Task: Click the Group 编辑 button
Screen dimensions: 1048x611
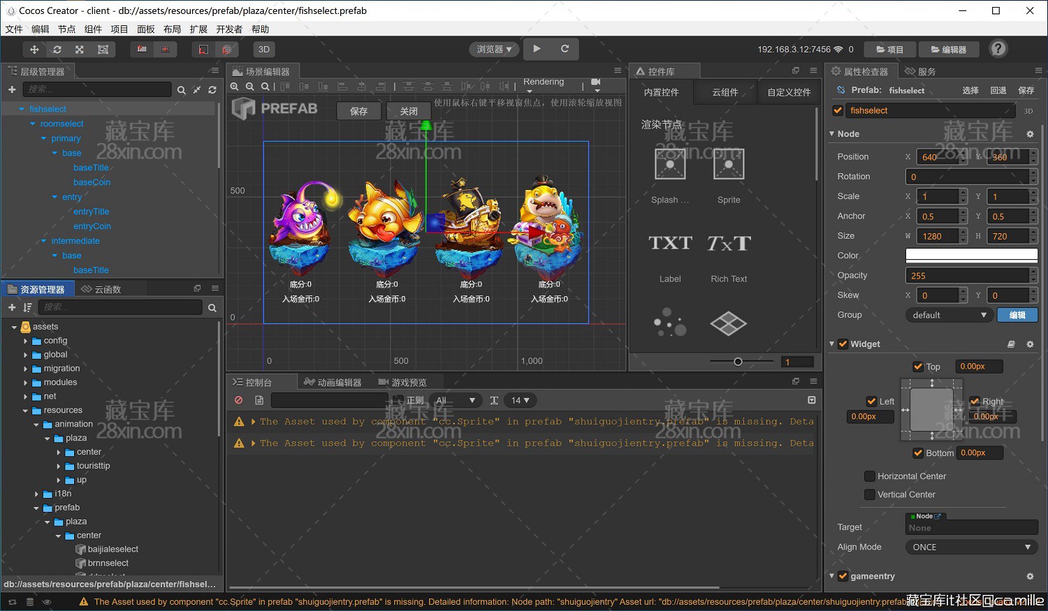Action: (x=1017, y=315)
